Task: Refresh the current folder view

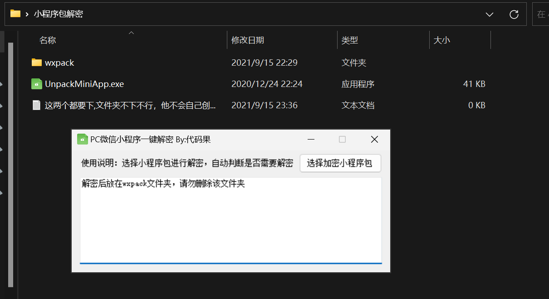Action: [514, 14]
